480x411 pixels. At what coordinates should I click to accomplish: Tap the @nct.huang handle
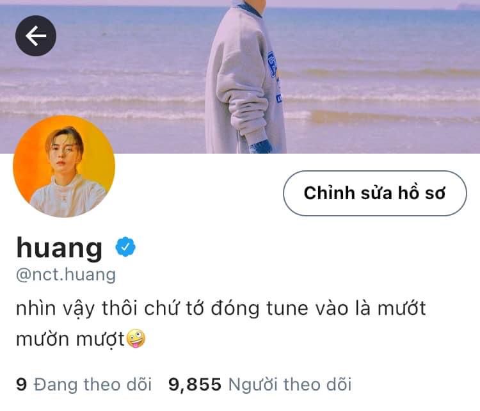click(66, 275)
